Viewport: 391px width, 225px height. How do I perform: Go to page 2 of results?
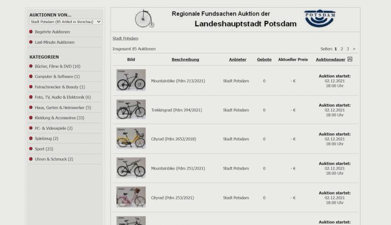pyautogui.click(x=342, y=49)
